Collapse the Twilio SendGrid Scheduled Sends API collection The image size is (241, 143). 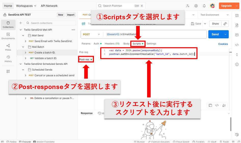coord(21,64)
